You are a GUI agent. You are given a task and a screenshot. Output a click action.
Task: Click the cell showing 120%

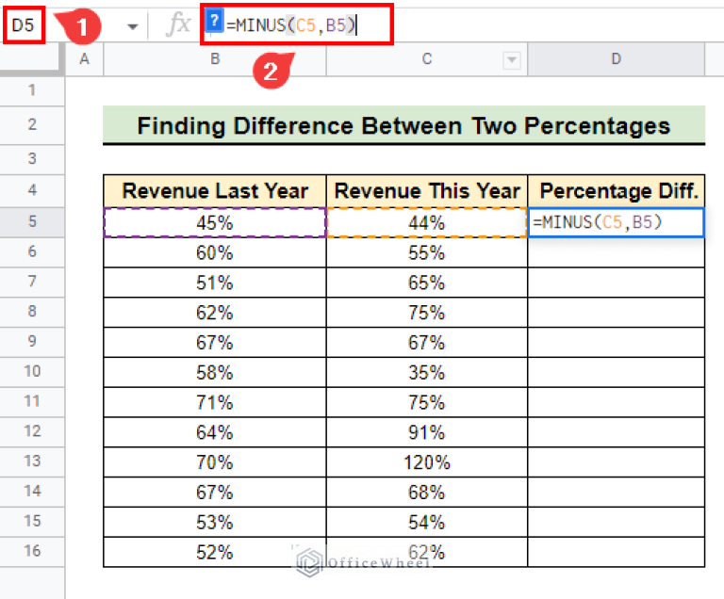click(x=427, y=462)
